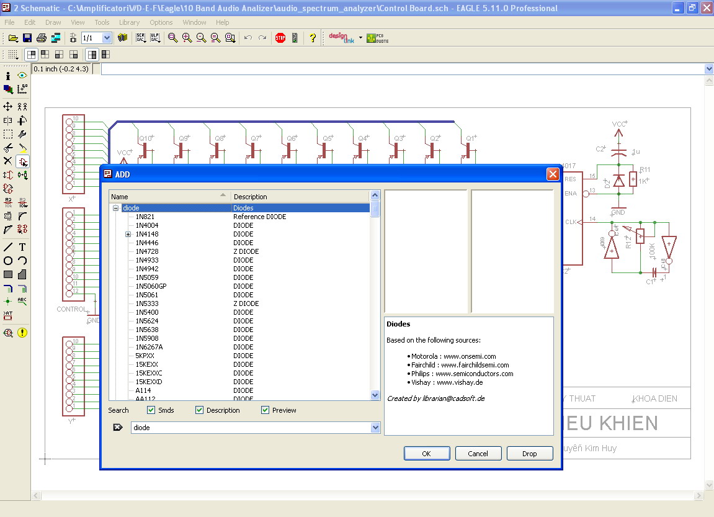Screen dimensions: 714x517
Task: Open the sheet 1/1 dropdown
Action: click(x=107, y=38)
